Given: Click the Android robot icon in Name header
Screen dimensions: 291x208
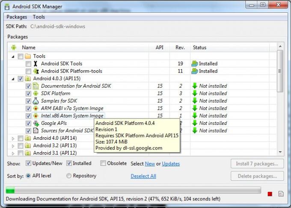Looking at the screenshot, I should (14, 47).
